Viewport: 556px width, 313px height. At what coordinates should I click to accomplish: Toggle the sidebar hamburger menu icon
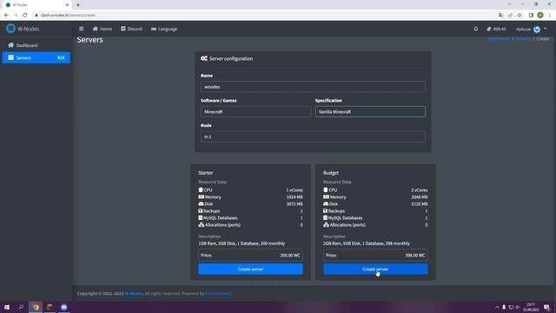81,29
